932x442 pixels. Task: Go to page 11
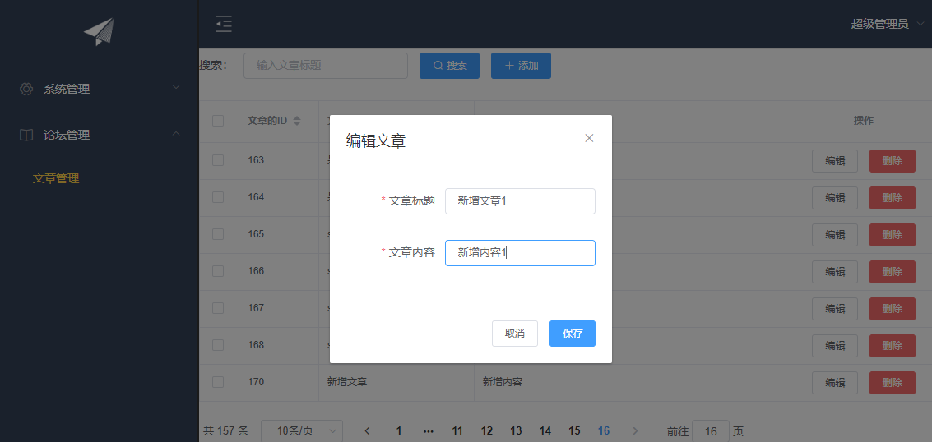pos(457,431)
